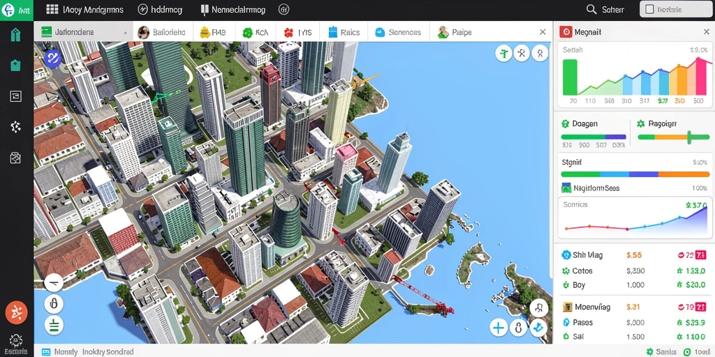Click the lock icon on map's left edge
Viewport: 715px width, 357px height.
pos(54,303)
